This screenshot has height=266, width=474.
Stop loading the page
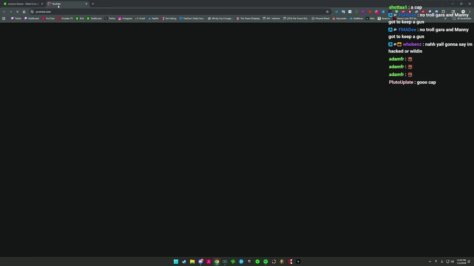click(x=17, y=12)
